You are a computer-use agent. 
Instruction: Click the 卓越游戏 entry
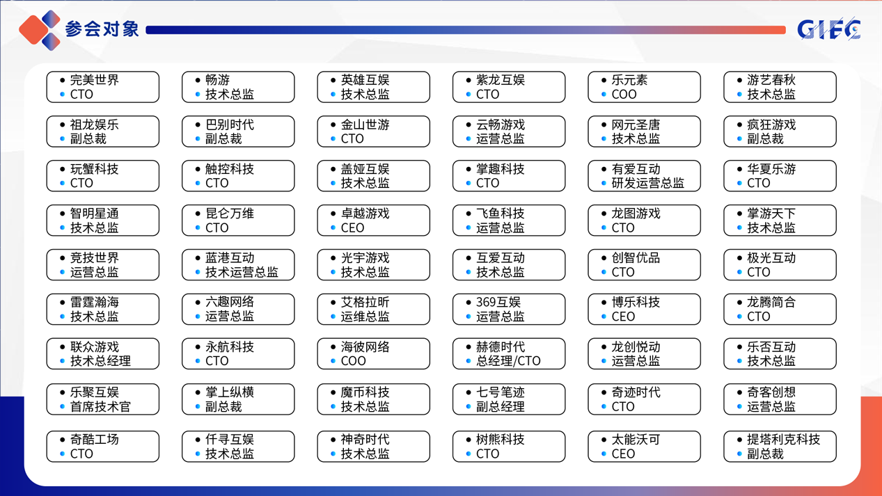374,221
